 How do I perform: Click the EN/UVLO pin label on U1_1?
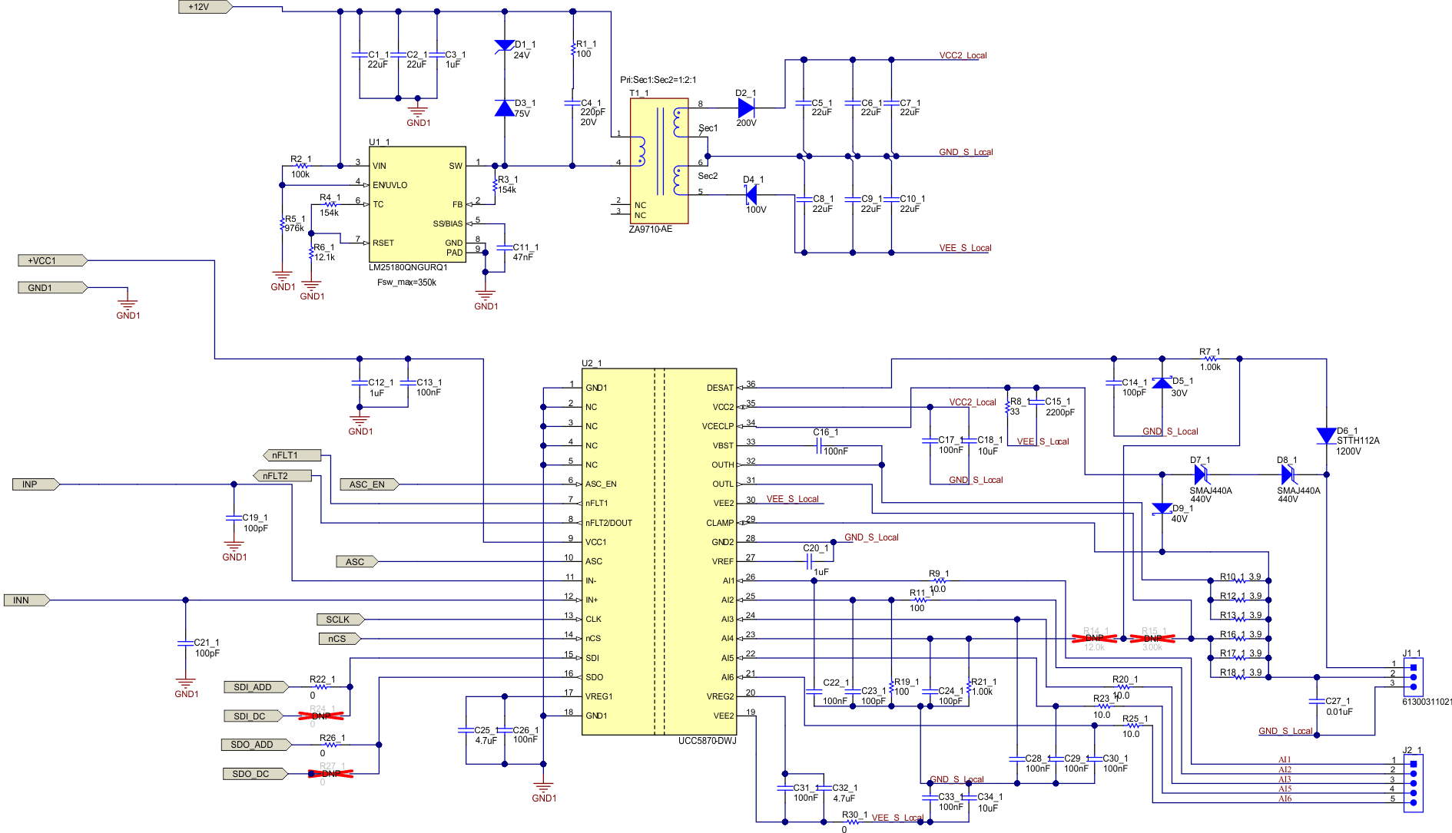pos(390,185)
